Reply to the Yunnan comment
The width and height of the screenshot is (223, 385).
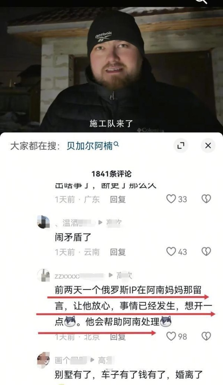coord(118,252)
